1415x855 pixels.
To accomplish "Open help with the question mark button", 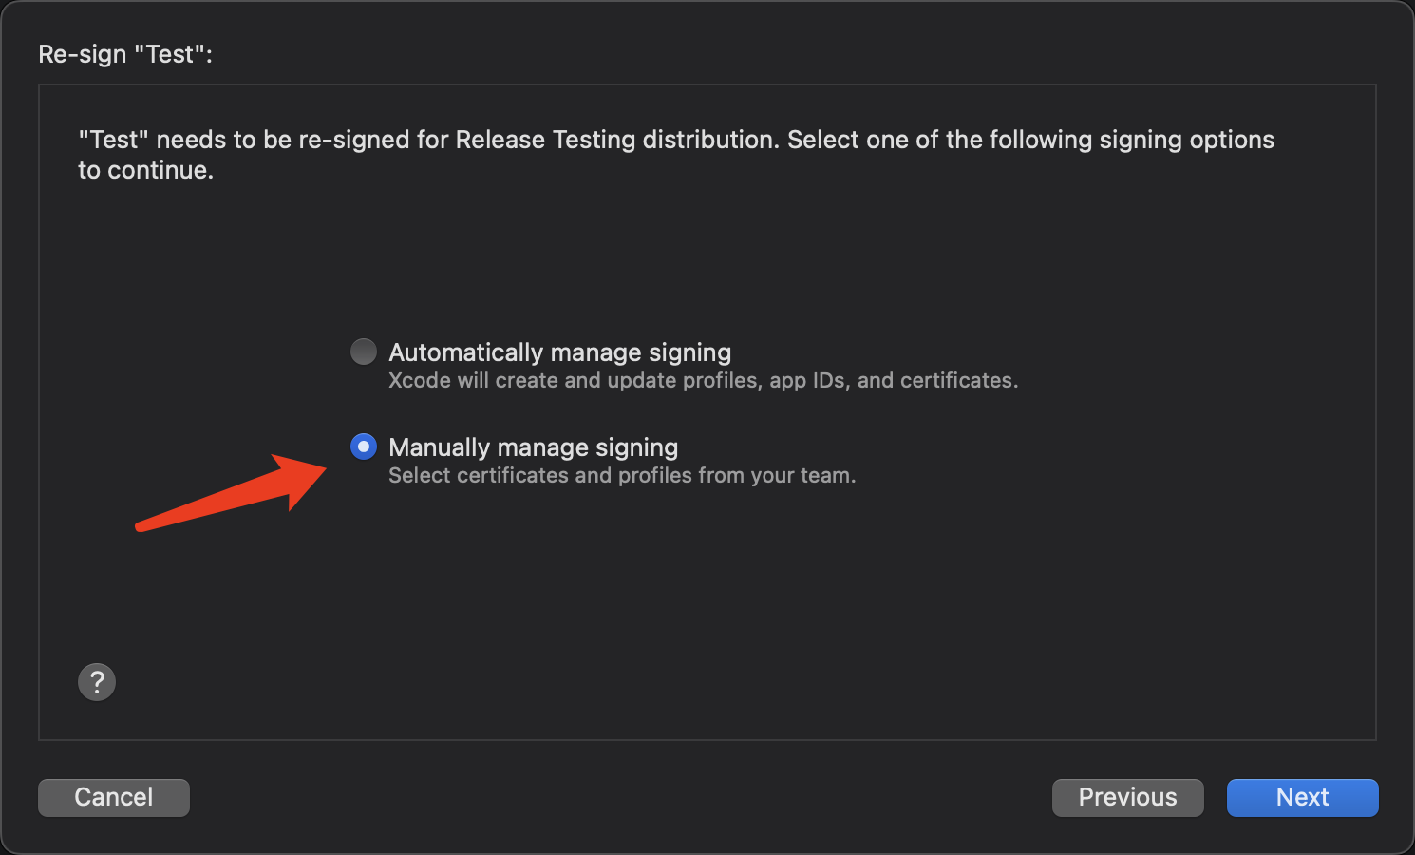I will 97,682.
